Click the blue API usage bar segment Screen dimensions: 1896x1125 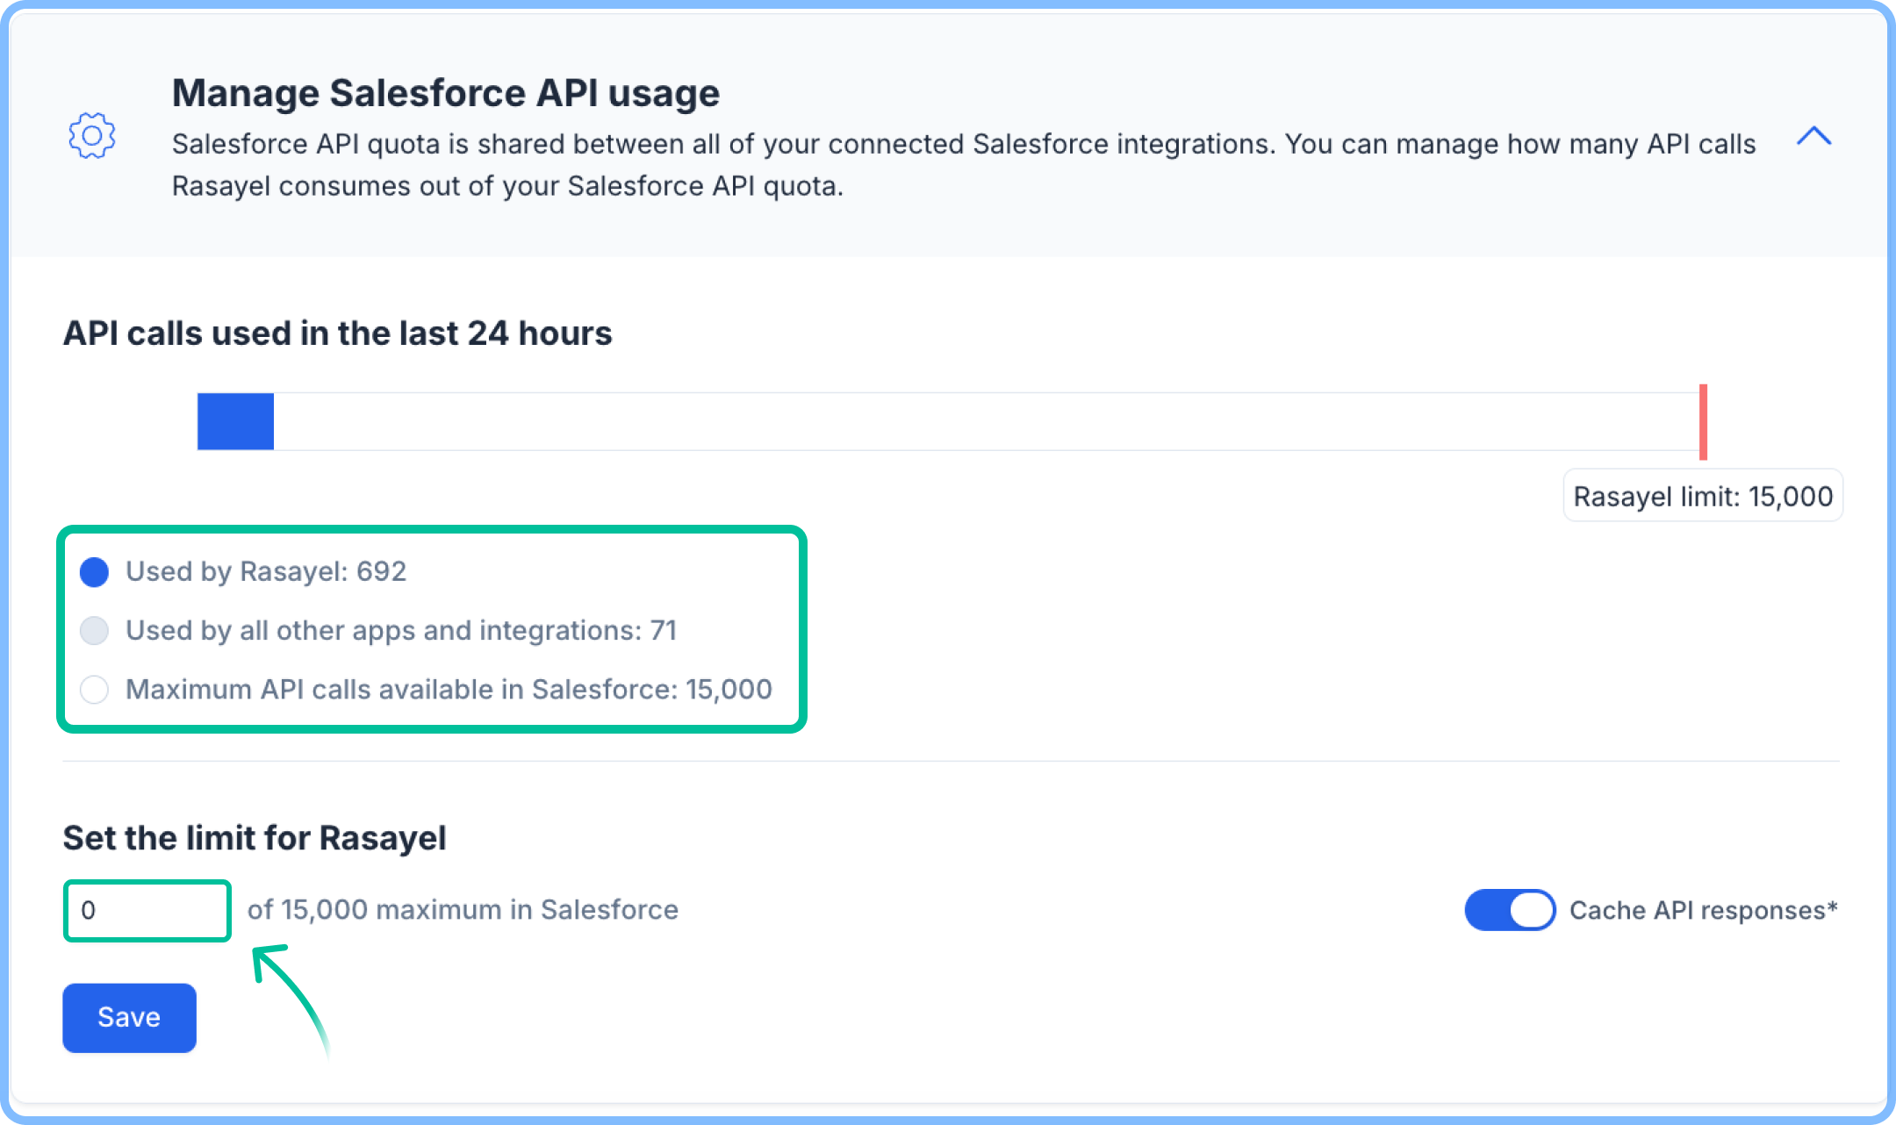tap(235, 421)
